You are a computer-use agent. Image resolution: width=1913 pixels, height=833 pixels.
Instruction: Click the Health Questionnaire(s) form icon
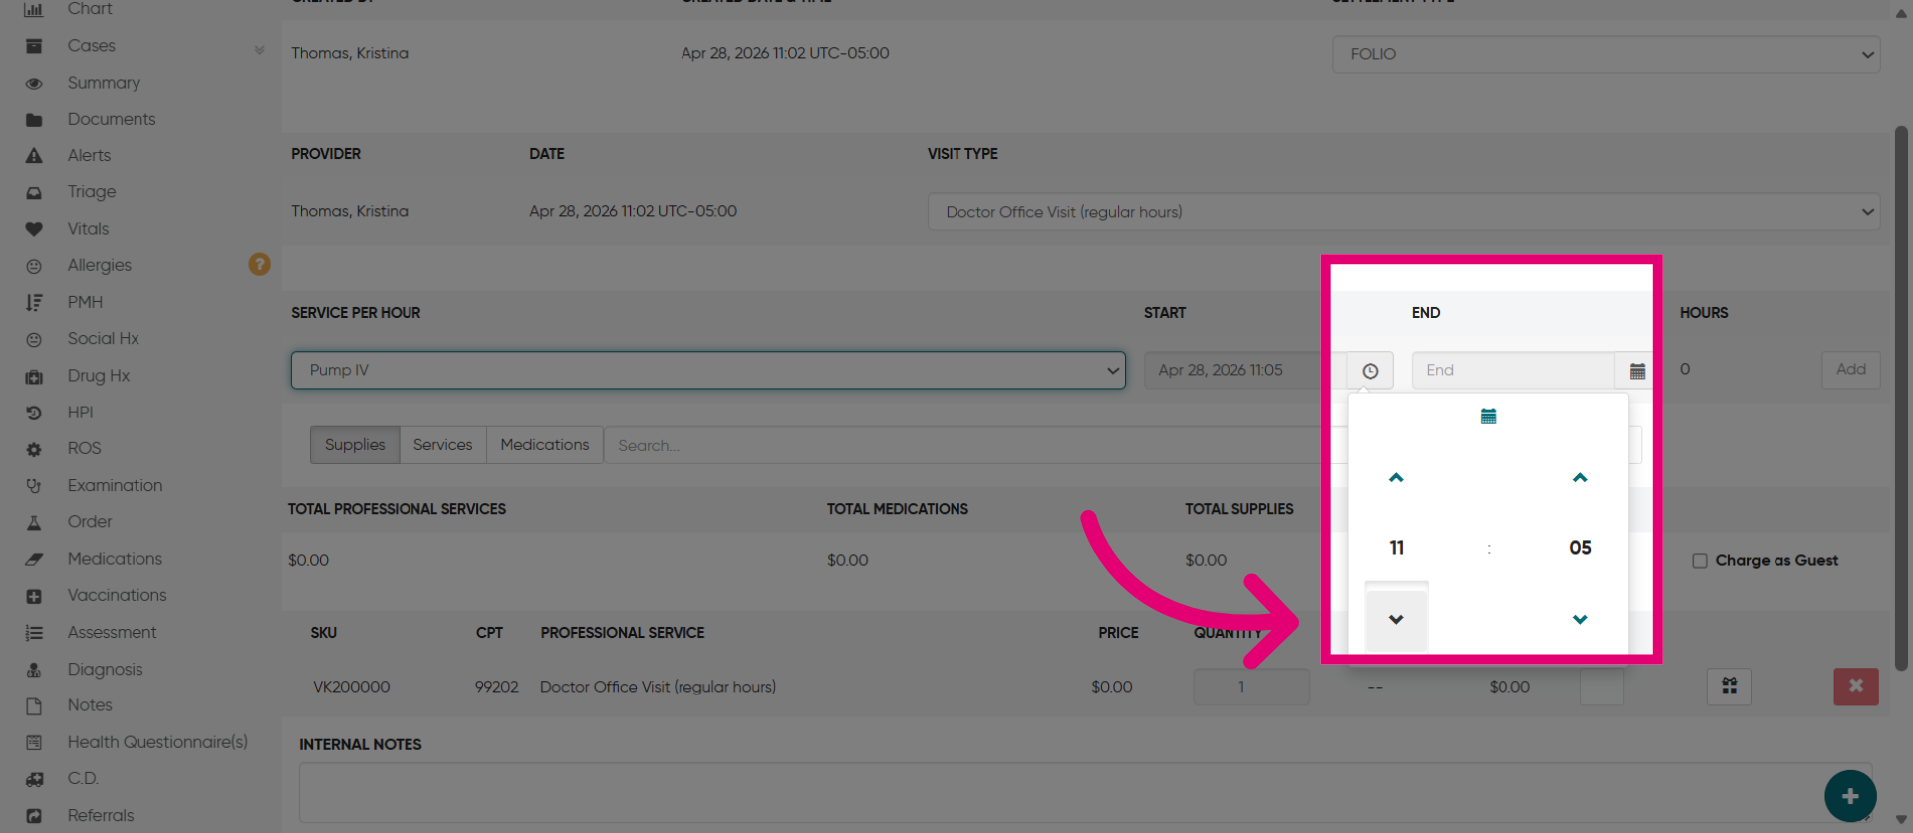click(34, 743)
